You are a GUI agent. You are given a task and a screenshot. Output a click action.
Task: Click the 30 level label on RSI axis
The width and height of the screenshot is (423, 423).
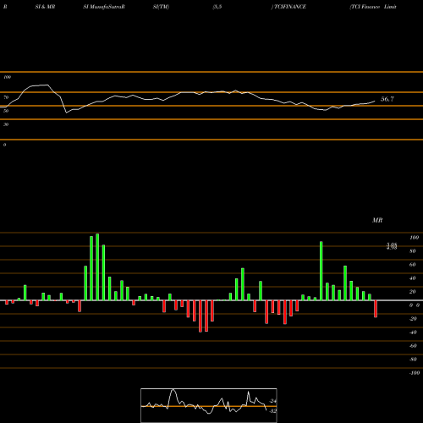tap(6, 124)
